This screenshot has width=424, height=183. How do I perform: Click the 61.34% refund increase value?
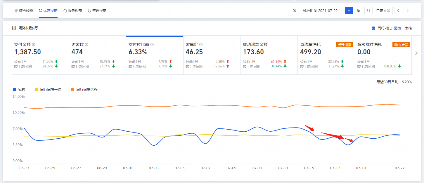click(x=276, y=62)
